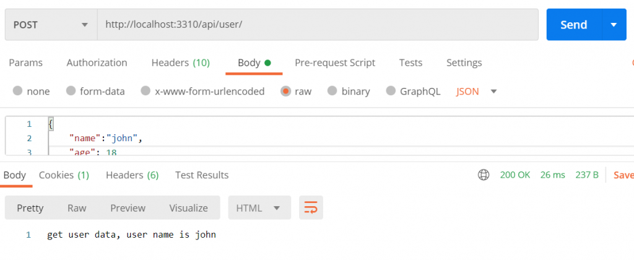The height and width of the screenshot is (260, 634).
Task: Toggle the wrap lines icon
Action: click(x=311, y=208)
